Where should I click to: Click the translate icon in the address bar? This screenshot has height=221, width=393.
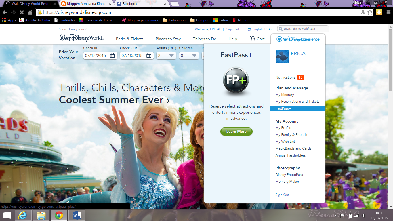tap(364, 12)
